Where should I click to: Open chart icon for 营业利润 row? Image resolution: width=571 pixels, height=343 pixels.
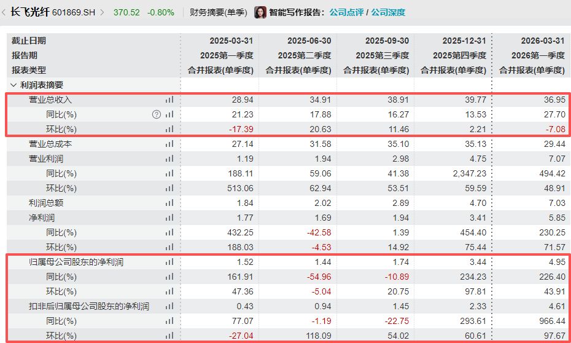[169, 159]
